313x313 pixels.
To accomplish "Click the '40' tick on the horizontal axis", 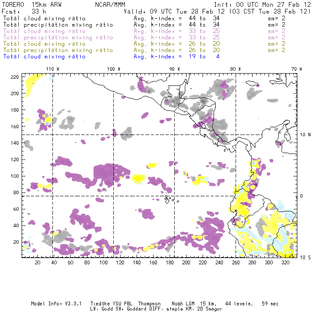I will click(x=54, y=262).
